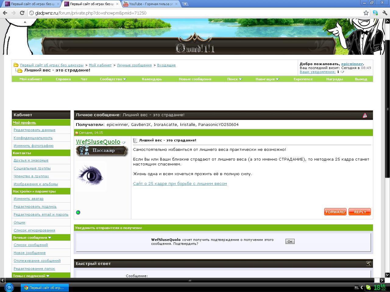Image resolution: width=390 pixels, height=292 pixels.
Task: Click the REPLY button
Action: coord(360,212)
